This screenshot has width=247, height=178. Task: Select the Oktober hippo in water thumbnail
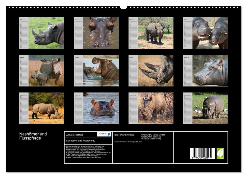click(101, 108)
